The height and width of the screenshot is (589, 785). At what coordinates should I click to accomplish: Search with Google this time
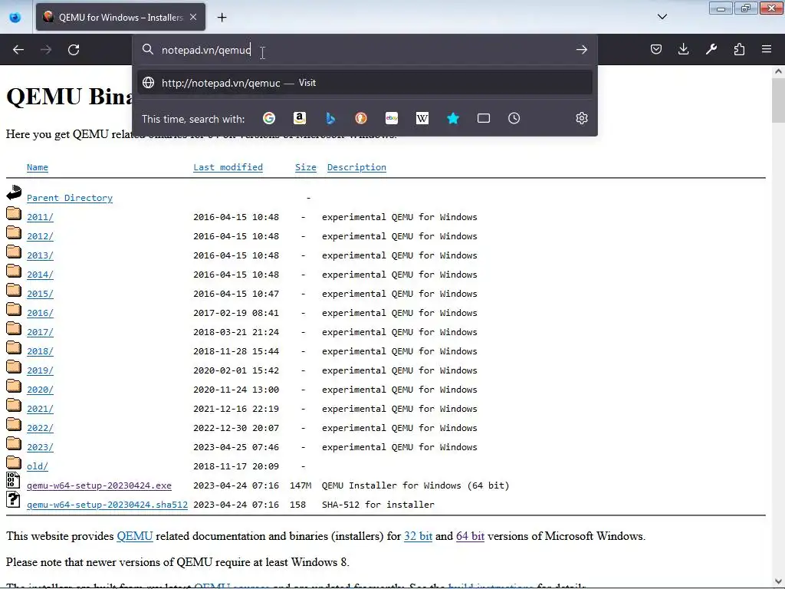pos(269,118)
